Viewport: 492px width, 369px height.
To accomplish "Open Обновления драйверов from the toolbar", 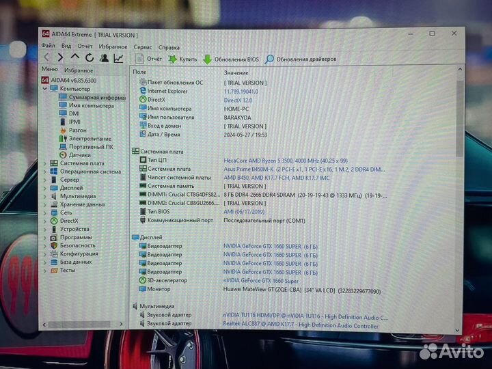I will tap(301, 59).
